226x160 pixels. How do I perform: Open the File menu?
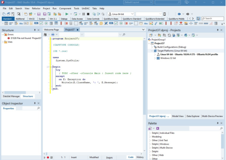4,8
